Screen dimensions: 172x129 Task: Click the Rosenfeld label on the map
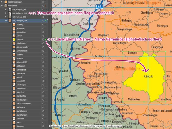85,63
